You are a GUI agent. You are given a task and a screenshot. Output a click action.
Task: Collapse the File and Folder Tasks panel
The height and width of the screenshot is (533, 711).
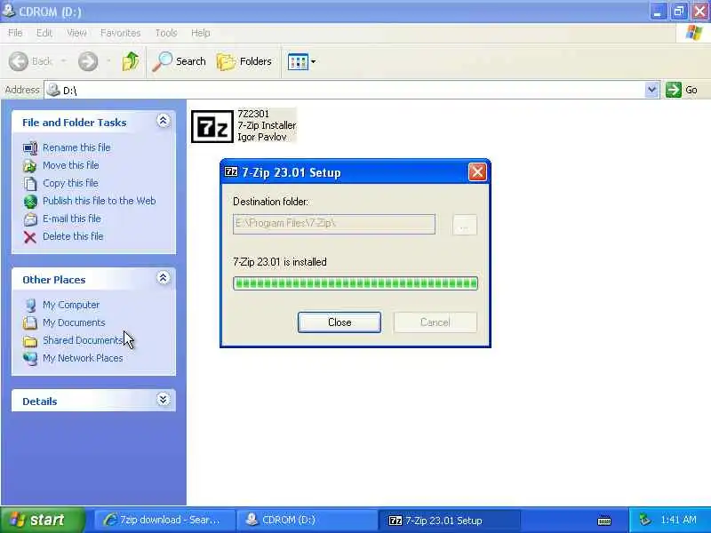click(163, 121)
